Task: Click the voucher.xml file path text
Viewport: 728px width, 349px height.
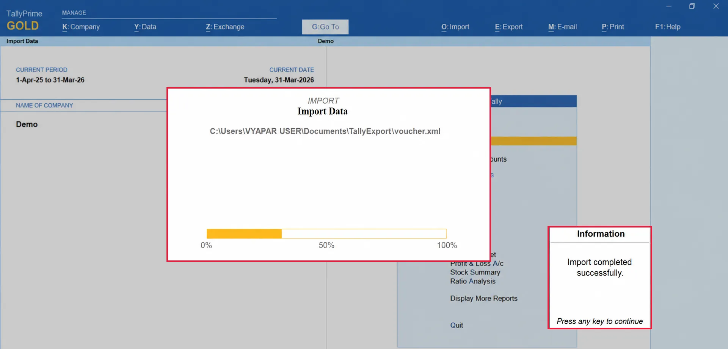Action: (325, 131)
